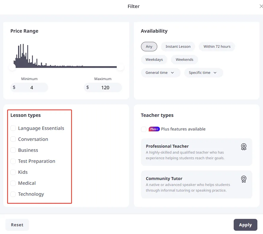This screenshot has height=234, width=263.
Task: Enable the Technology lesson checkbox
Action: pyautogui.click(x=13, y=194)
